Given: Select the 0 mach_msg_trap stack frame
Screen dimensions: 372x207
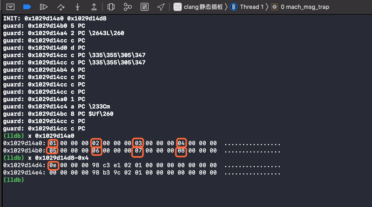Looking at the screenshot, I should pos(305,7).
